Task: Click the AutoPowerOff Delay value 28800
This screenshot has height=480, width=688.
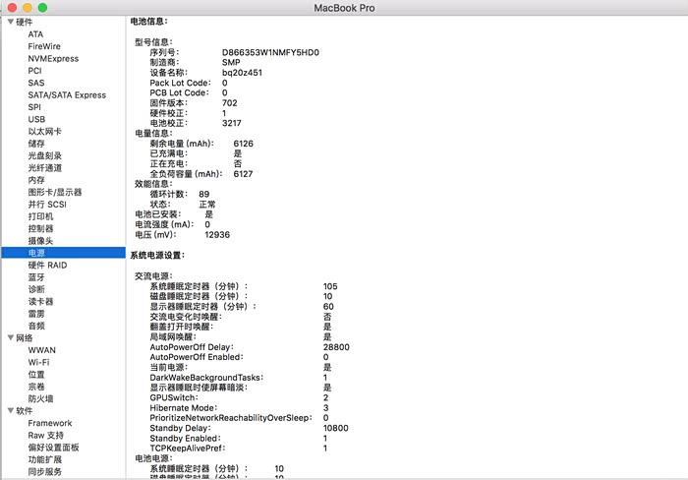Action: [336, 347]
